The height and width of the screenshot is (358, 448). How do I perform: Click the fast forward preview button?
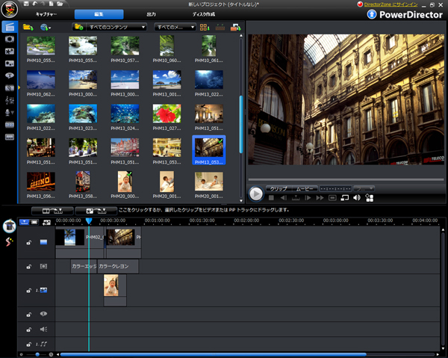coord(320,197)
